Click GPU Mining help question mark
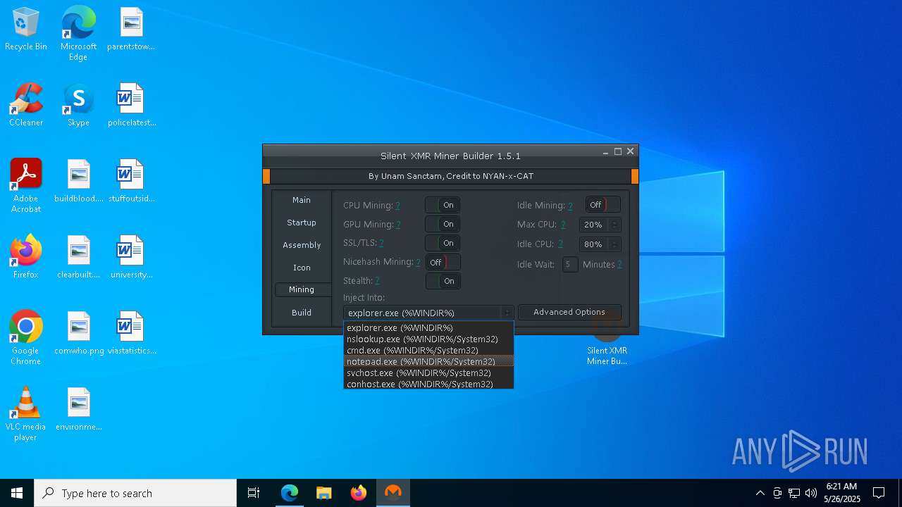The image size is (902, 507). pos(398,225)
